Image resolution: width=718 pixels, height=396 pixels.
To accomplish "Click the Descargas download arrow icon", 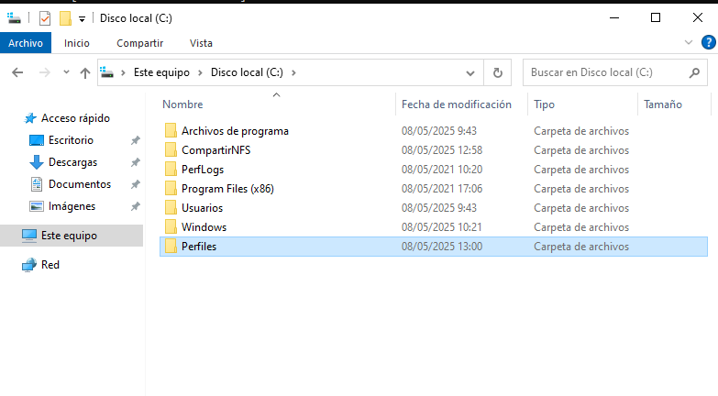I will 37,162.
